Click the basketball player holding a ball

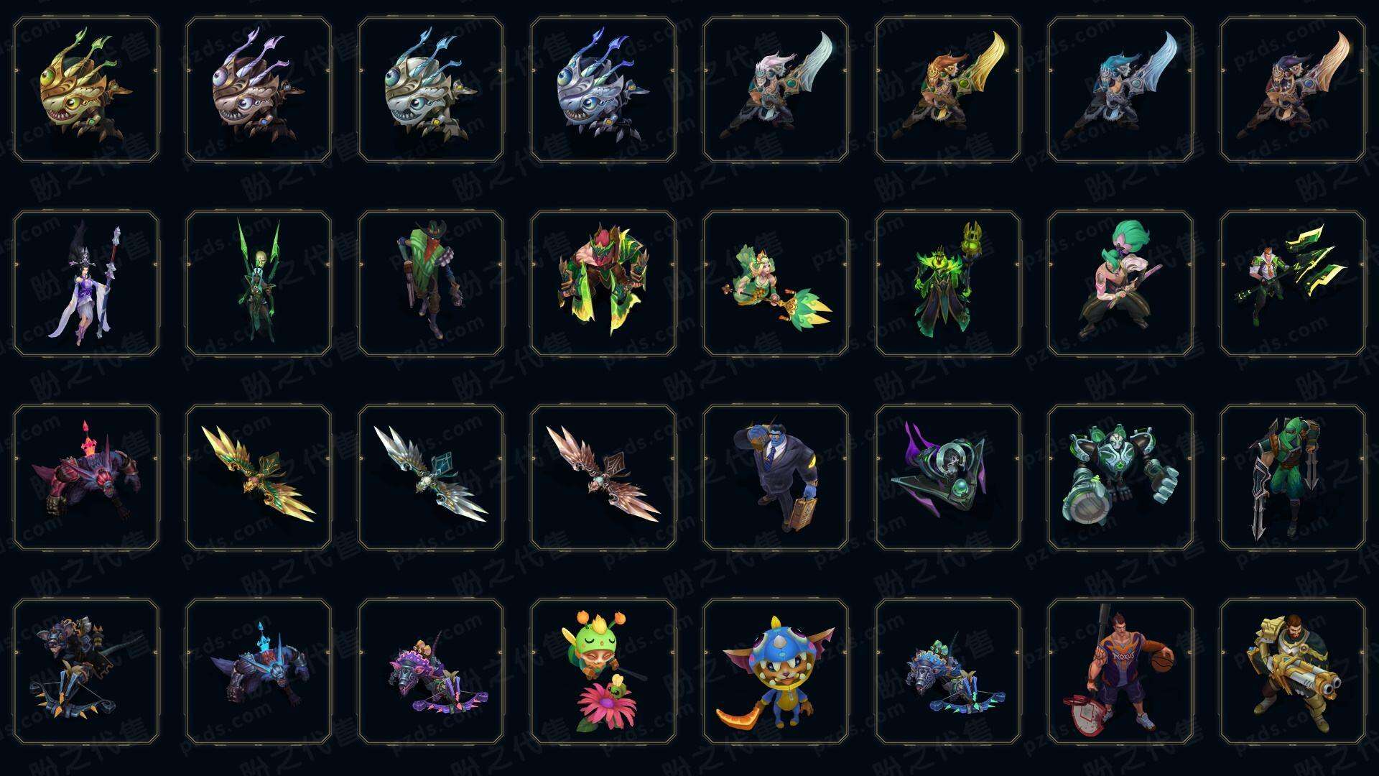(1120, 671)
